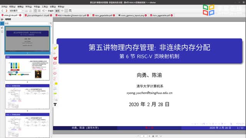Click the forward navigation arrow in toolbar
Viewport: 246px width, 138px height.
coord(6,11)
